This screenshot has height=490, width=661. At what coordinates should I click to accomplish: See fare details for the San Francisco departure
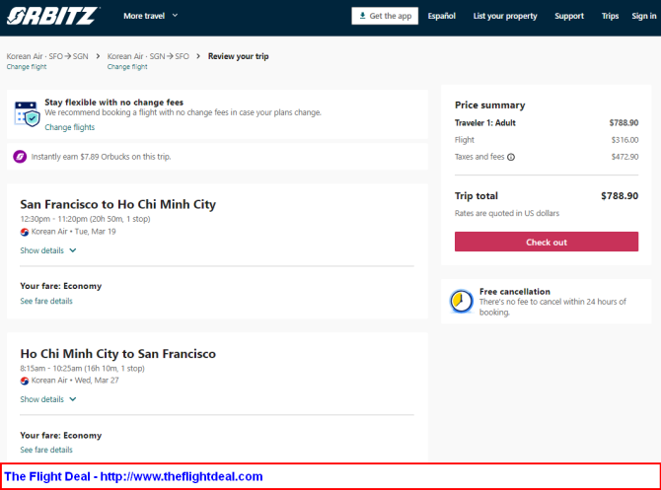46,301
